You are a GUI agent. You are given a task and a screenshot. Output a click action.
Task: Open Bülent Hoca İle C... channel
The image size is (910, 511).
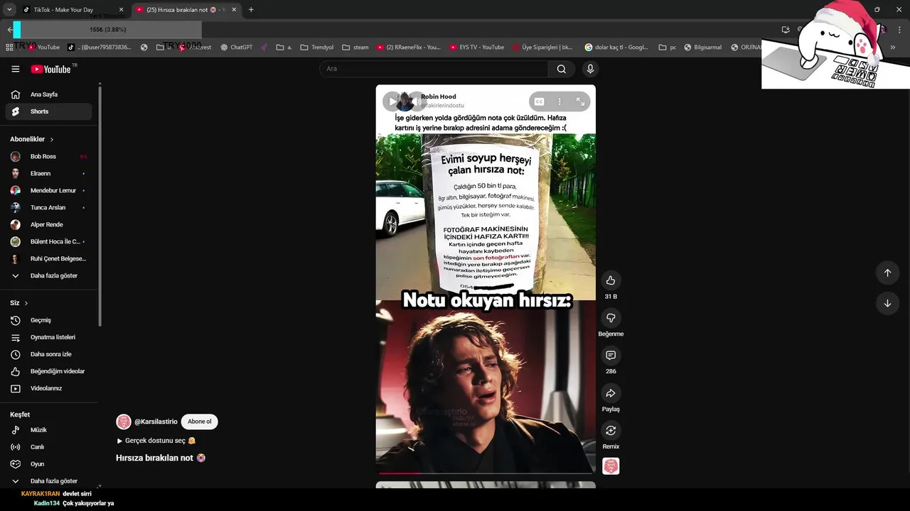coord(48,241)
